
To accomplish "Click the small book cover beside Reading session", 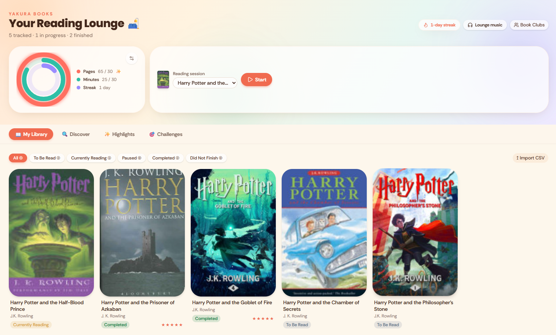I will click(163, 80).
